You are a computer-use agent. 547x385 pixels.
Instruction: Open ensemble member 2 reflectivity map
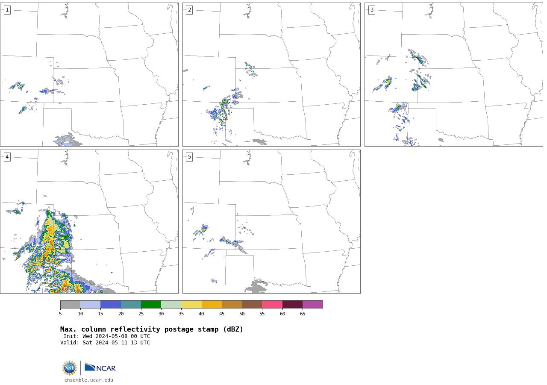(271, 75)
